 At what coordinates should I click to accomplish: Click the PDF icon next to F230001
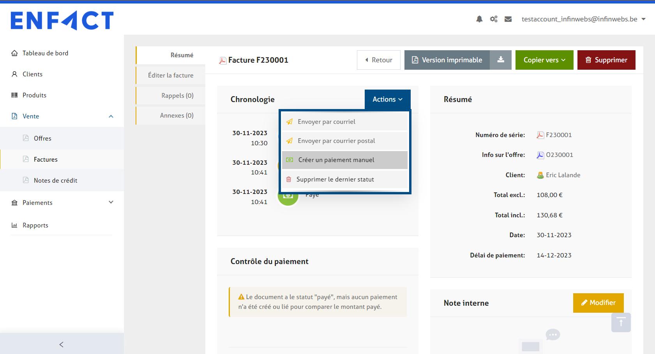(x=540, y=135)
